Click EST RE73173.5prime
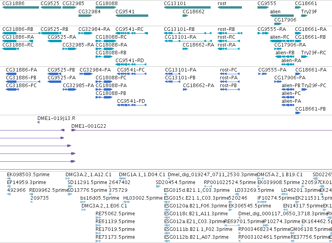 tap(98, 241)
